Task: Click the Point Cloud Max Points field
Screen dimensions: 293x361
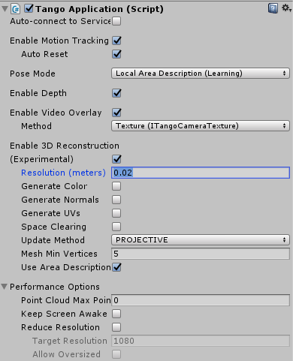Action: [x=201, y=300]
